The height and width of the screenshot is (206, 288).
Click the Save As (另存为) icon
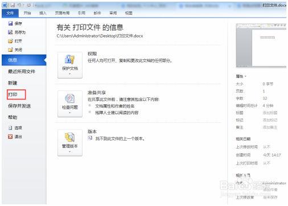pos(10,32)
